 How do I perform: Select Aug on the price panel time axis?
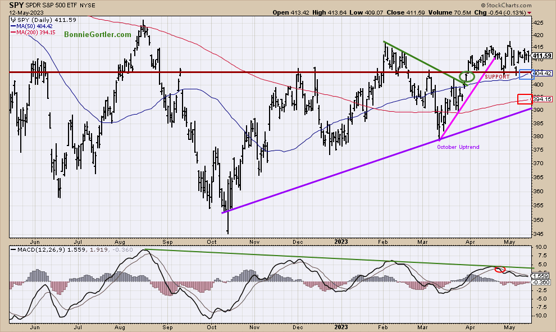pos(120,242)
